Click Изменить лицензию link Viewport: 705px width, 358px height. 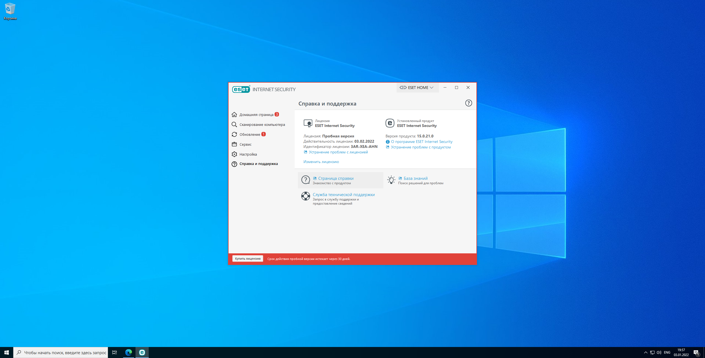pos(321,162)
